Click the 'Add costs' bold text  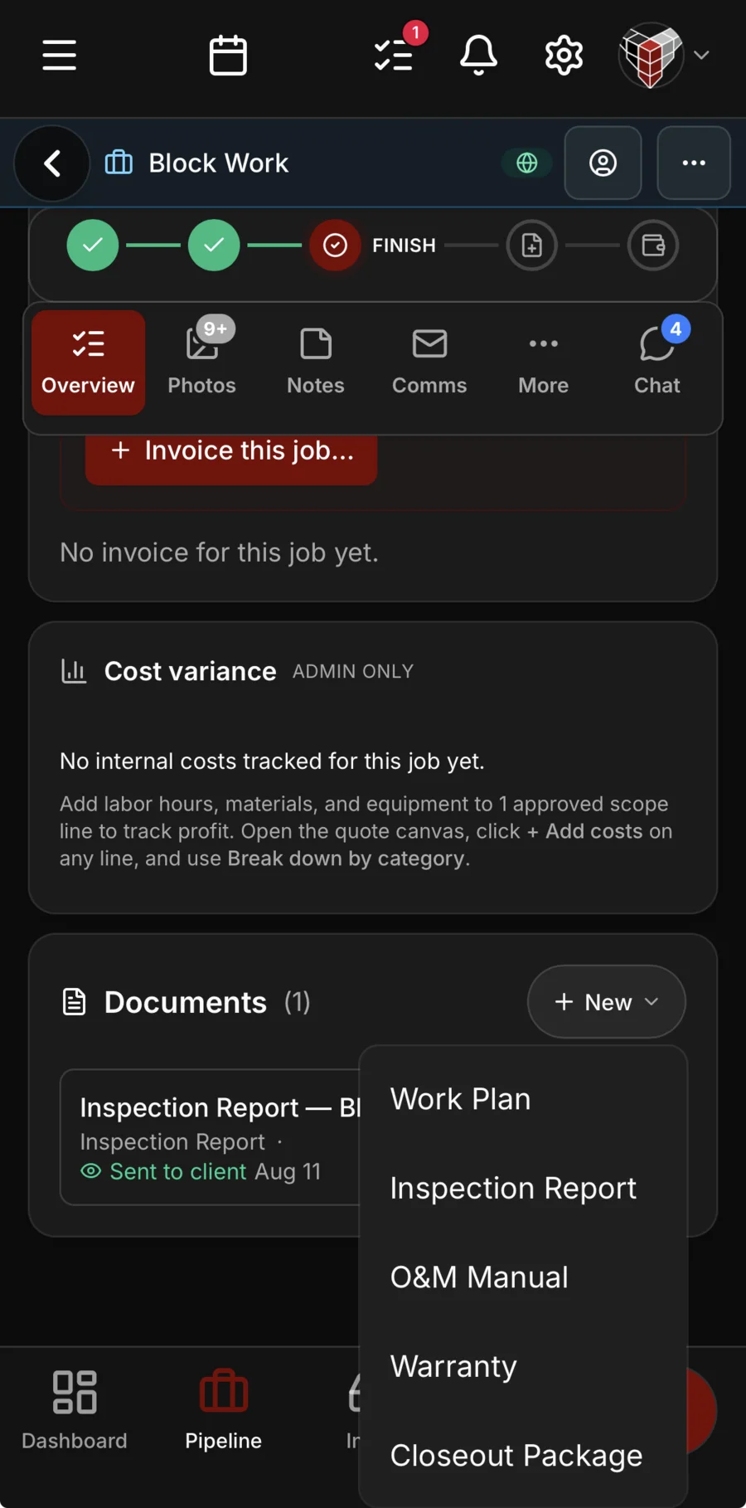[593, 831]
